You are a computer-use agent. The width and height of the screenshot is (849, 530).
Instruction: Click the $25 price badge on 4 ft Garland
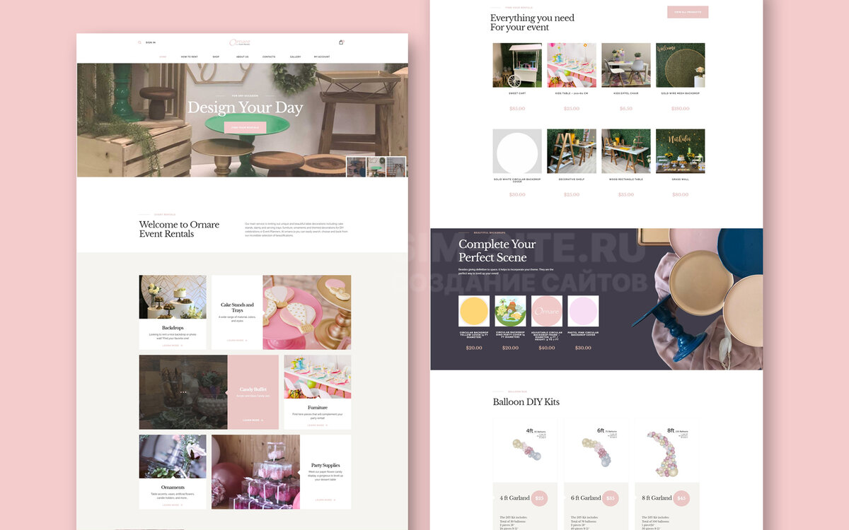click(540, 498)
